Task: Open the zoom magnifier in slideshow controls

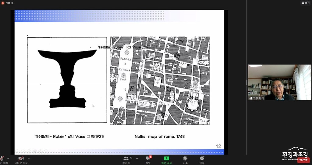Action: [x=41, y=152]
